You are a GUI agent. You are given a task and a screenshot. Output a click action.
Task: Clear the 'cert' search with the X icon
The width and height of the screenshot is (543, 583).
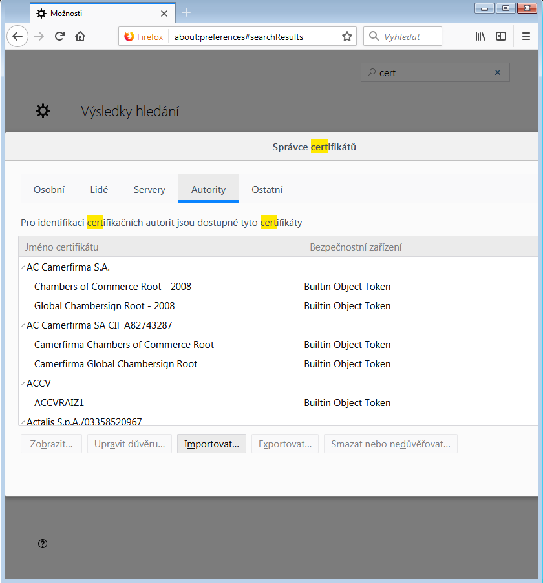click(x=498, y=73)
